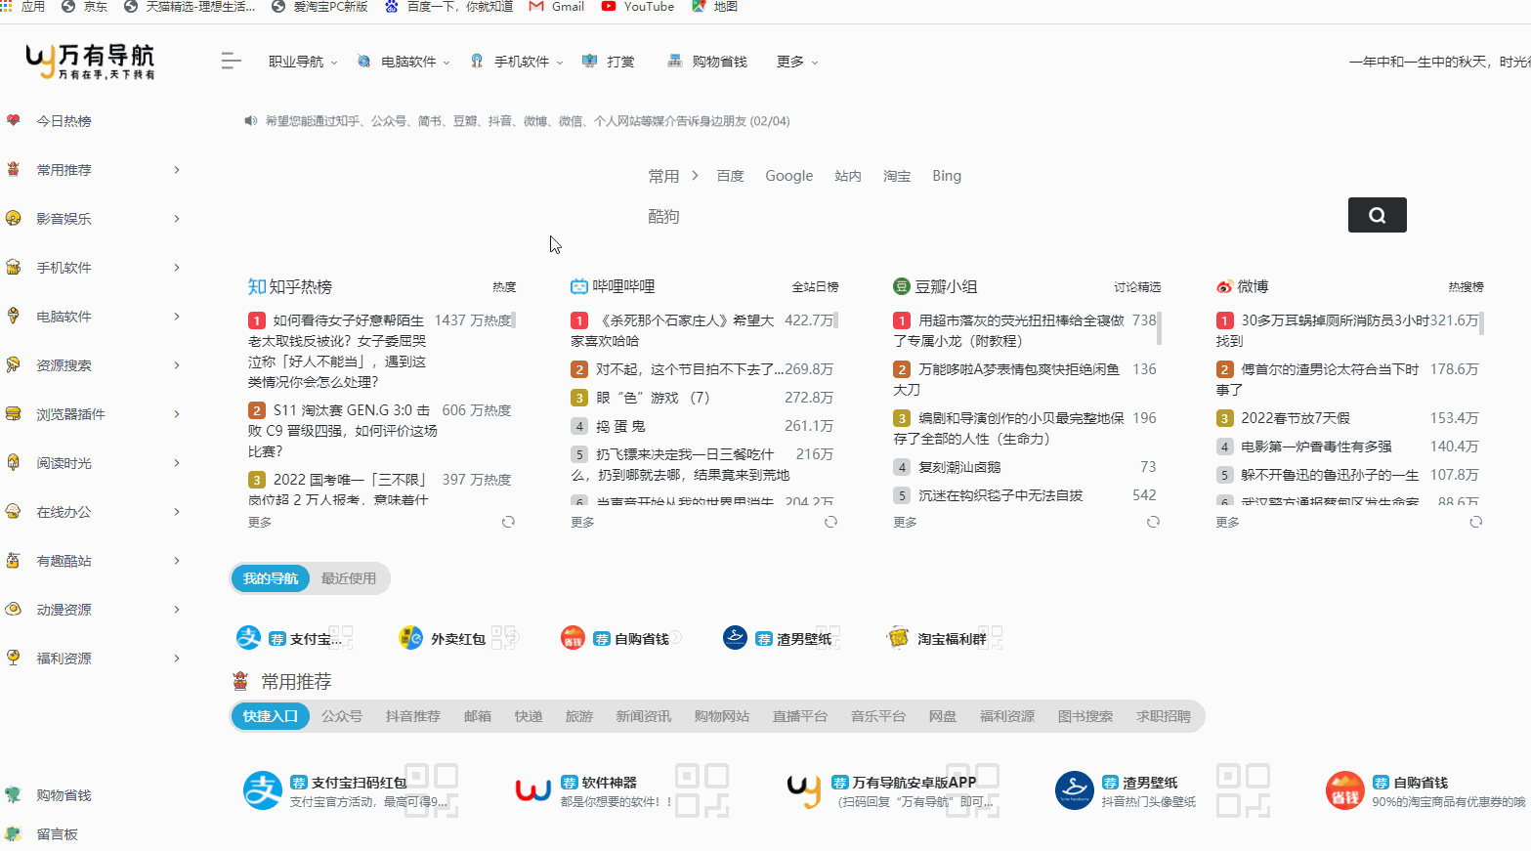This screenshot has height=851, width=1531.
Task: Click the 渣男壁纸 icon in 我的导航
Action: click(735, 638)
